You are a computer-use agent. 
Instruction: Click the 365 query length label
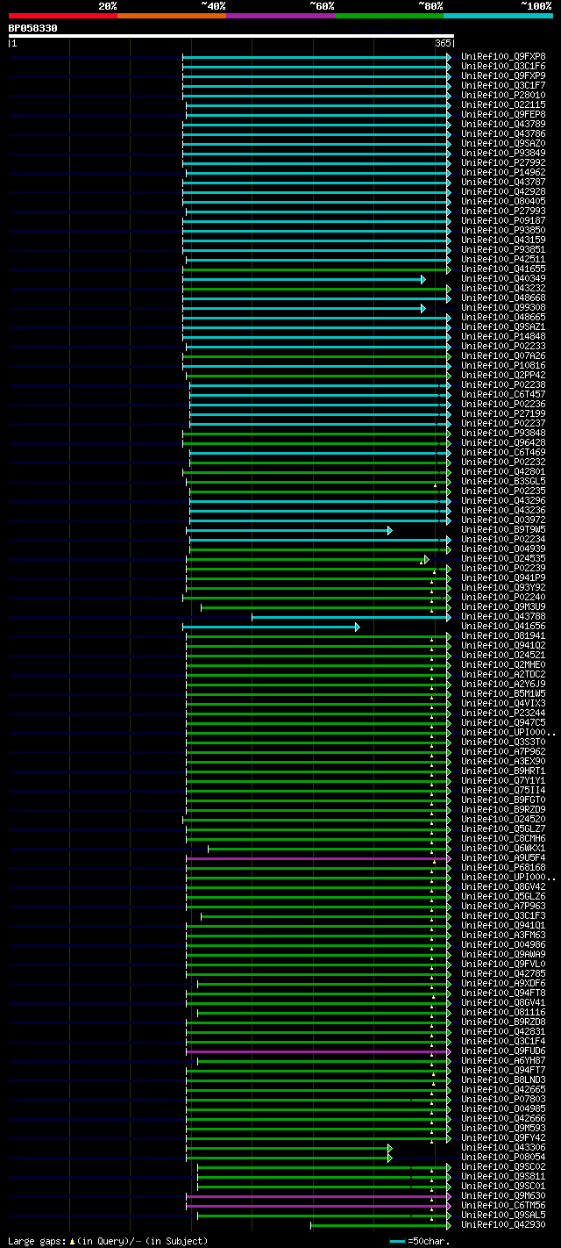pos(443,43)
